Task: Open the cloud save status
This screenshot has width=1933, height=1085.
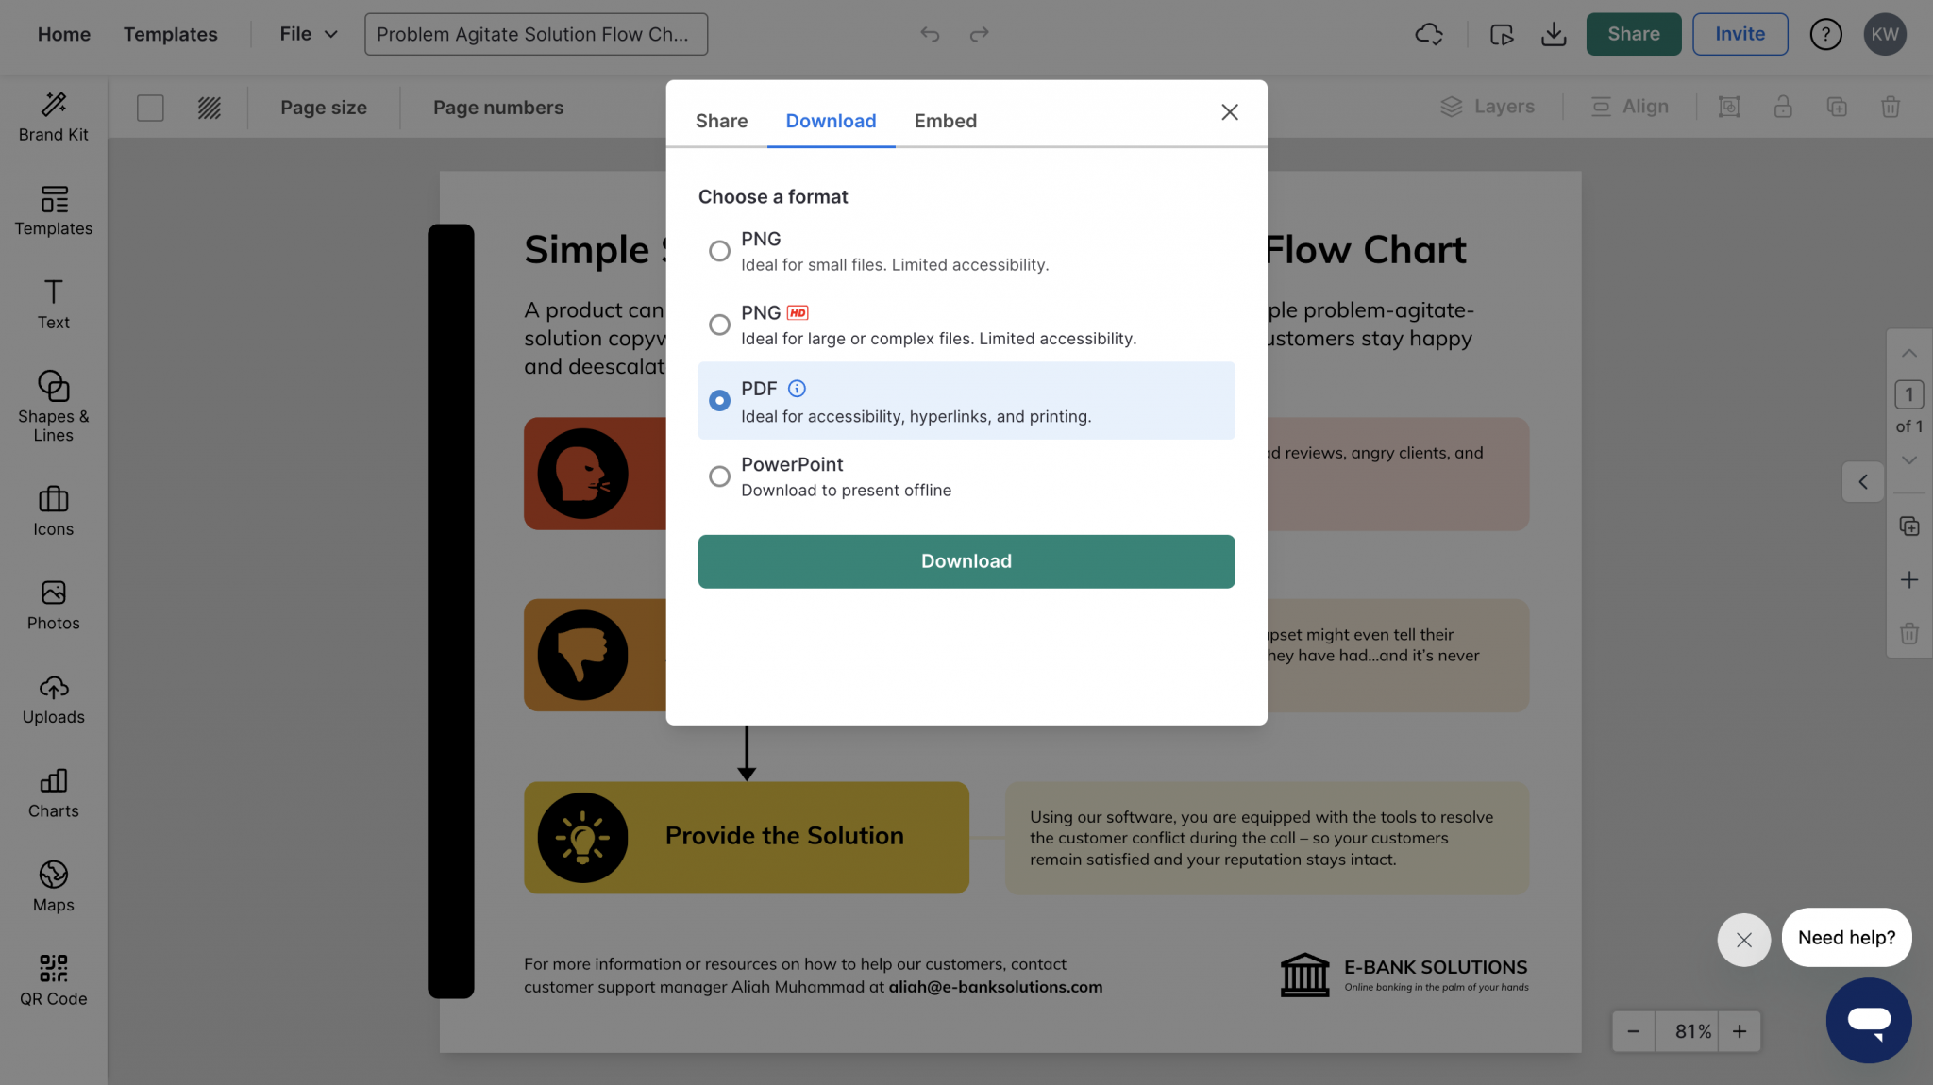Action: point(1428,34)
